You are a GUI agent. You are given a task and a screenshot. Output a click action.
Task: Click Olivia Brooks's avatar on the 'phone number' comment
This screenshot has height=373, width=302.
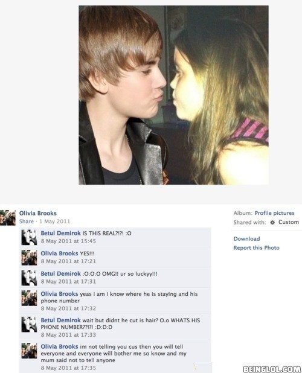coord(29,298)
